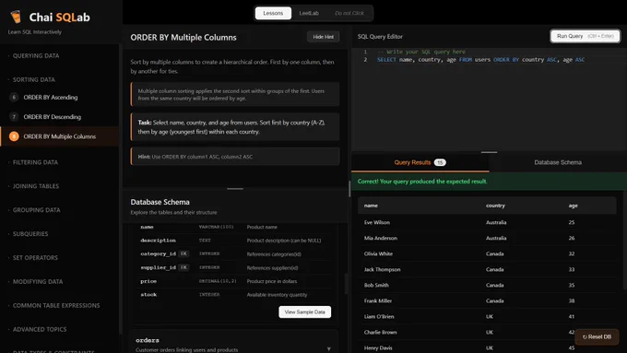Open the Database Schema tab
Viewport: 627px width, 353px height.
tap(558, 162)
